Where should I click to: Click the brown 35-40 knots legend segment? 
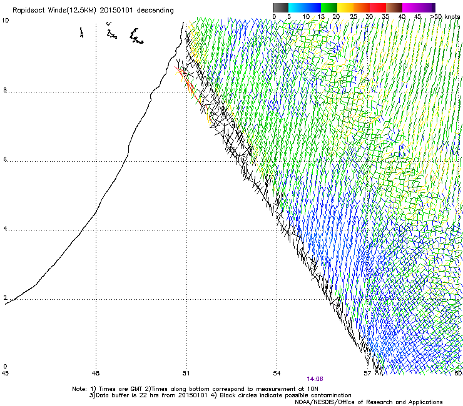[394, 7]
